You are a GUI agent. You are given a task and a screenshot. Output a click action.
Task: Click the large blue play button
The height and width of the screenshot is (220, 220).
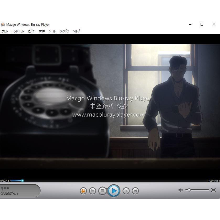click(114, 191)
